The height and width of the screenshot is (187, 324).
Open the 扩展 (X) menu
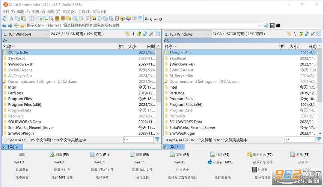point(69,12)
